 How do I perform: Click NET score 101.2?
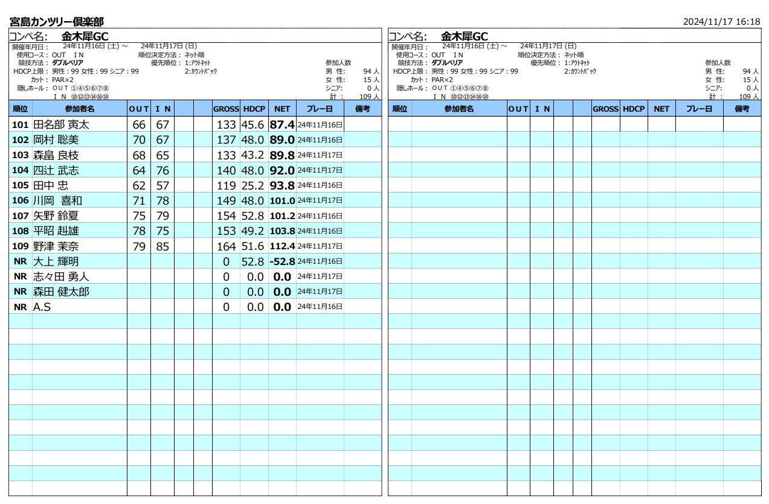282,215
